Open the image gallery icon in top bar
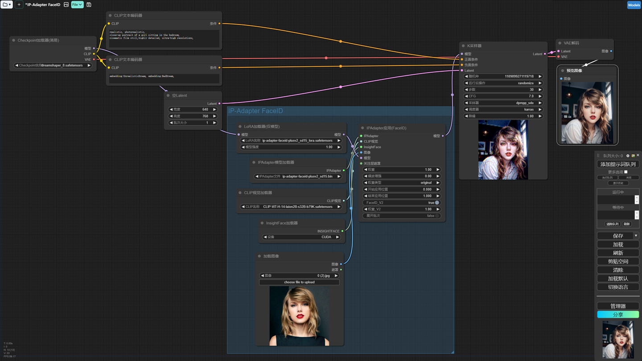This screenshot has height=361, width=642. [x=66, y=4]
